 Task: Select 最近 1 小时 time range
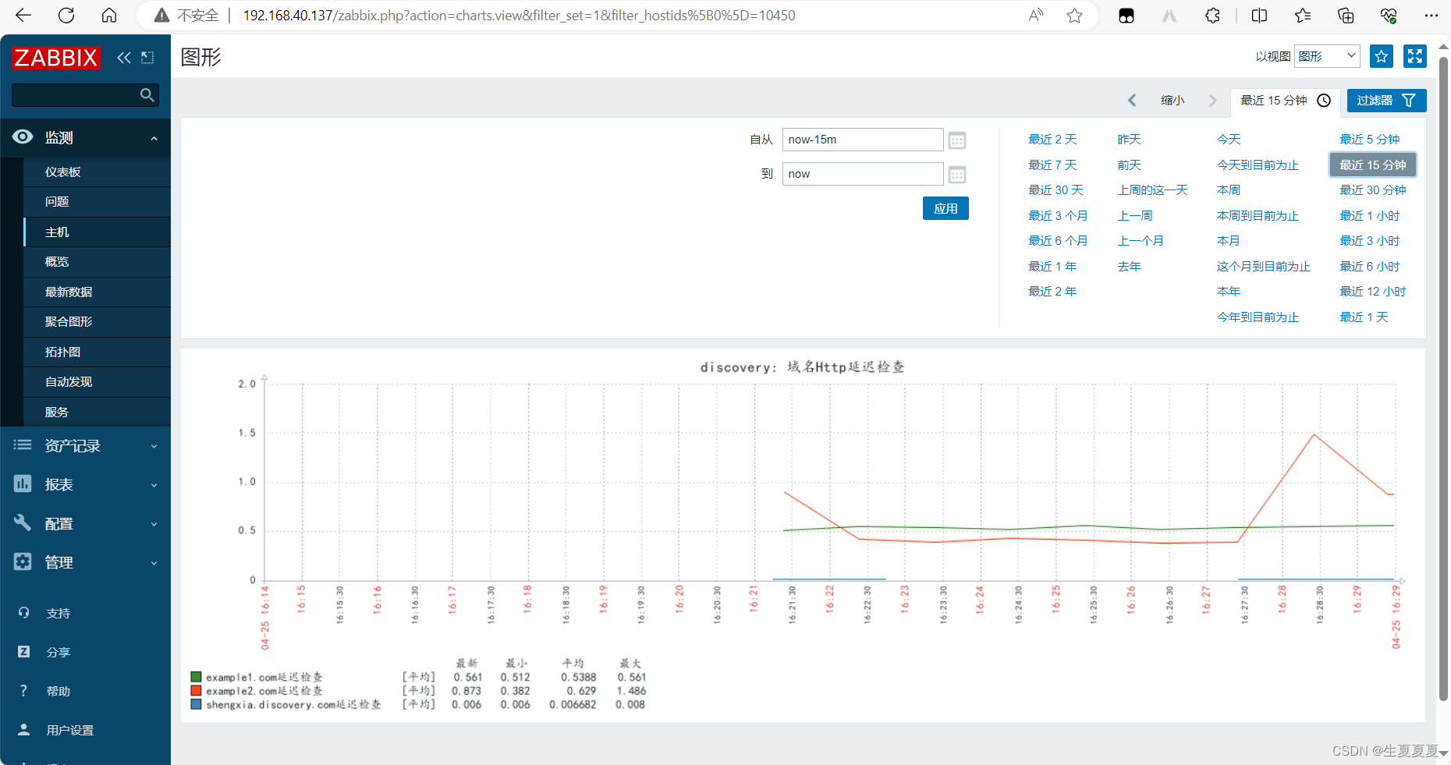tap(1369, 216)
